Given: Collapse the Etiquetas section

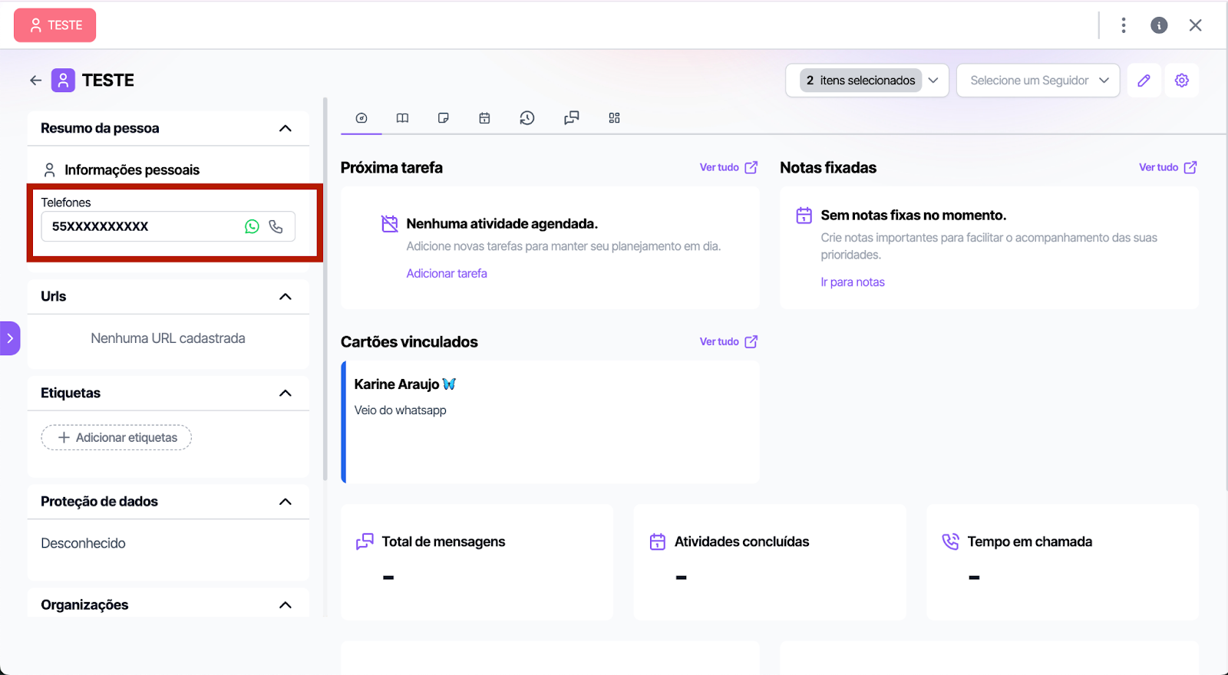Looking at the screenshot, I should 286,393.
